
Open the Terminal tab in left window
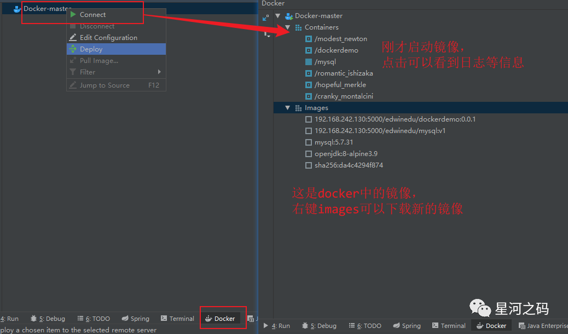tap(177, 319)
